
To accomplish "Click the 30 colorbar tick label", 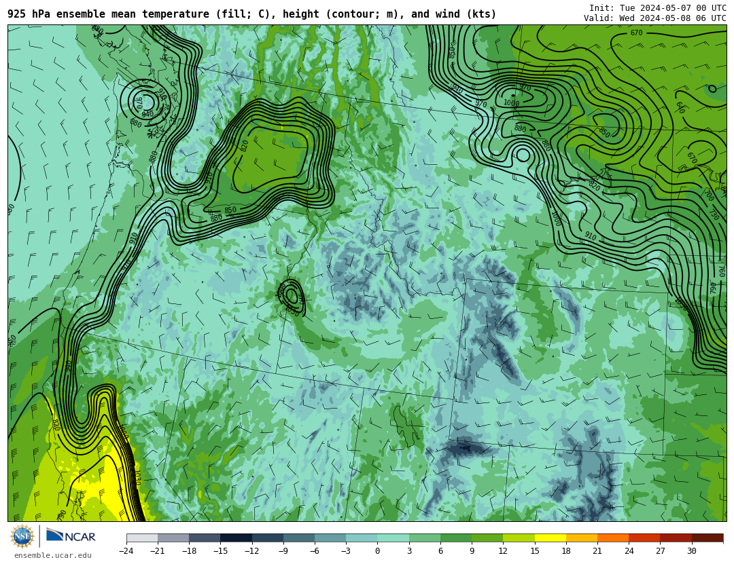I will click(x=691, y=551).
